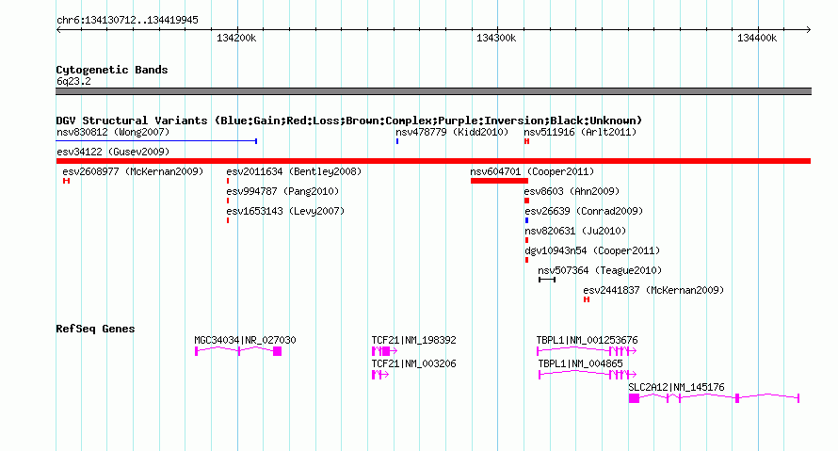
Task: Select the TCF21 NM_003206 gene glyph
Action: [380, 375]
